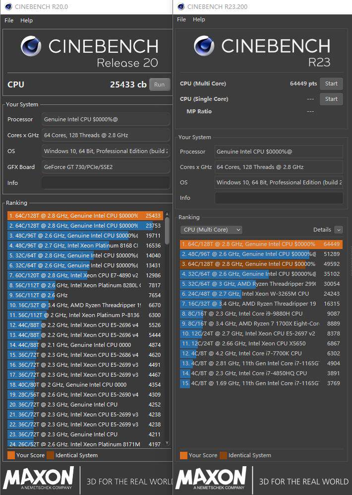Select R23 row 14 Core i7-4850HQ

coord(261,373)
